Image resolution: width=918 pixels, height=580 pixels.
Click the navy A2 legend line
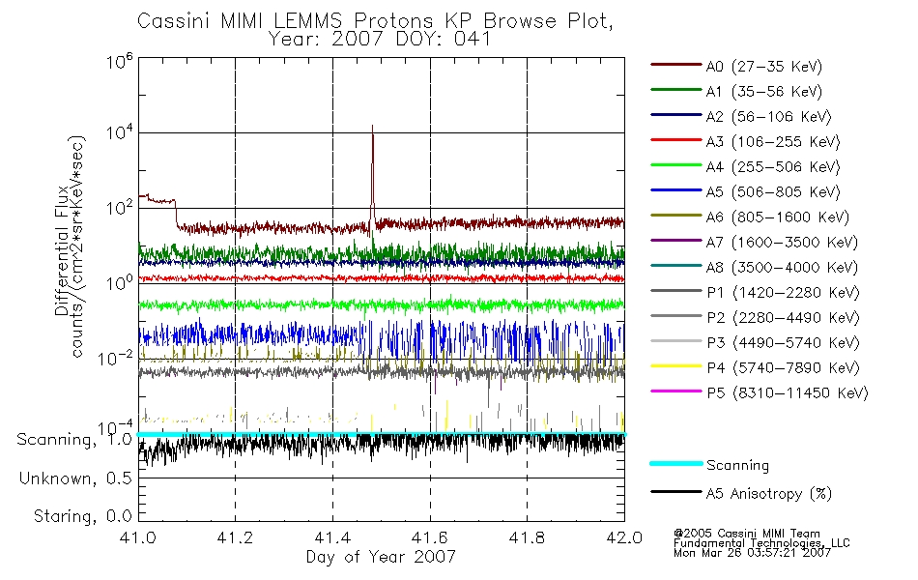(675, 115)
